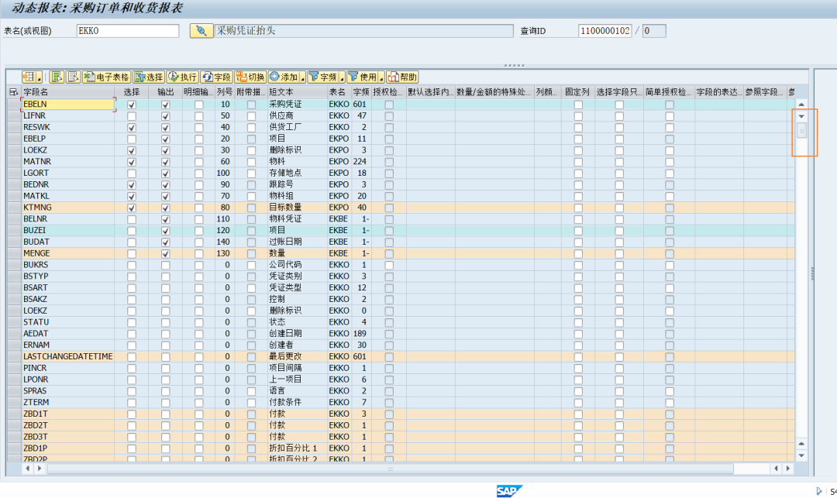Select the ZBD3T field name cell
837x498 pixels.
[x=67, y=438]
